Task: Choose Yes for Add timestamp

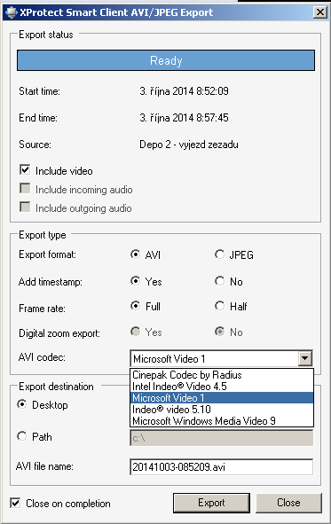Action: point(136,281)
